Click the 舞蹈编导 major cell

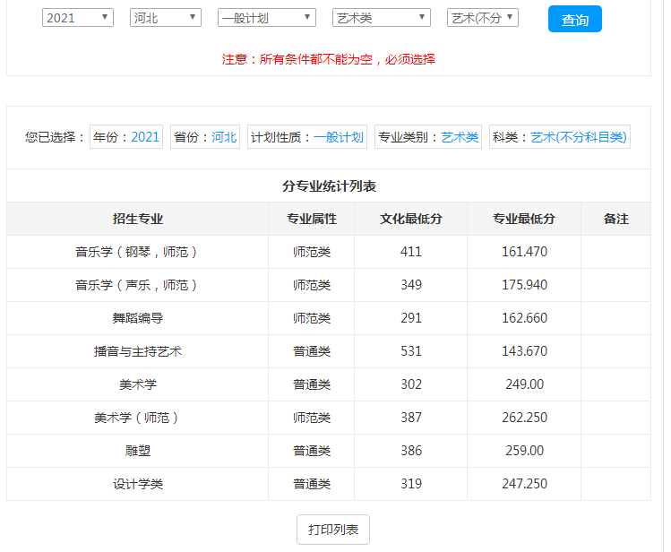138,318
